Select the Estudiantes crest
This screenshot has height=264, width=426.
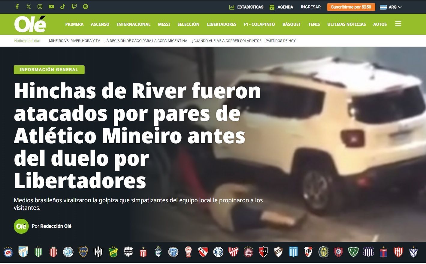tap(143, 252)
